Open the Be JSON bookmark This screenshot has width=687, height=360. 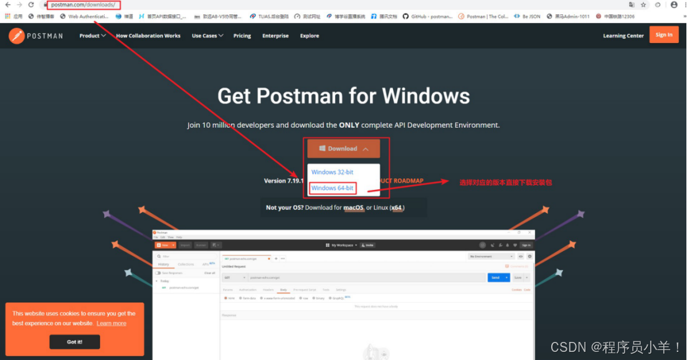(527, 16)
